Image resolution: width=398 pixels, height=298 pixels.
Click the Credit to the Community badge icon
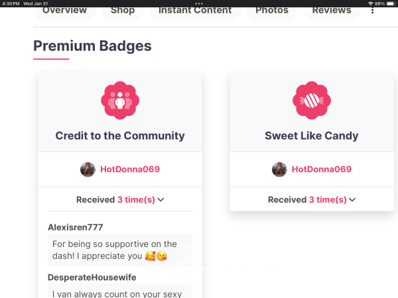coord(120,101)
